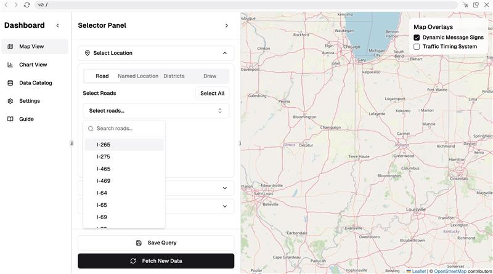
Task: Enable Traffic Timing System overlay
Action: (417, 47)
